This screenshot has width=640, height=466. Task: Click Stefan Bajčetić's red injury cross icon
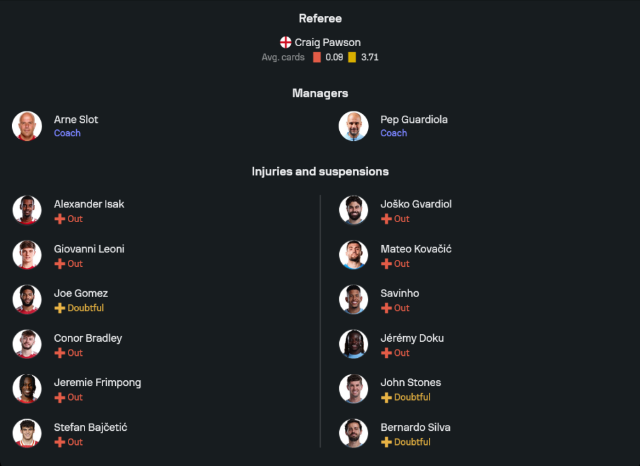(x=60, y=442)
